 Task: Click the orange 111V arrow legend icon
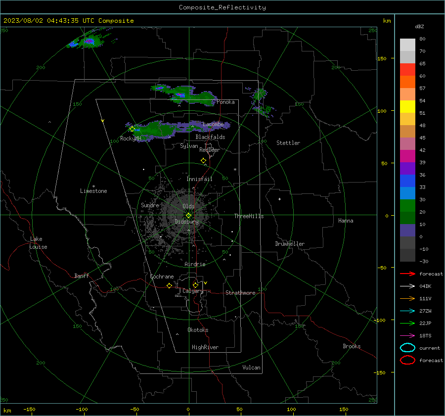point(407,298)
